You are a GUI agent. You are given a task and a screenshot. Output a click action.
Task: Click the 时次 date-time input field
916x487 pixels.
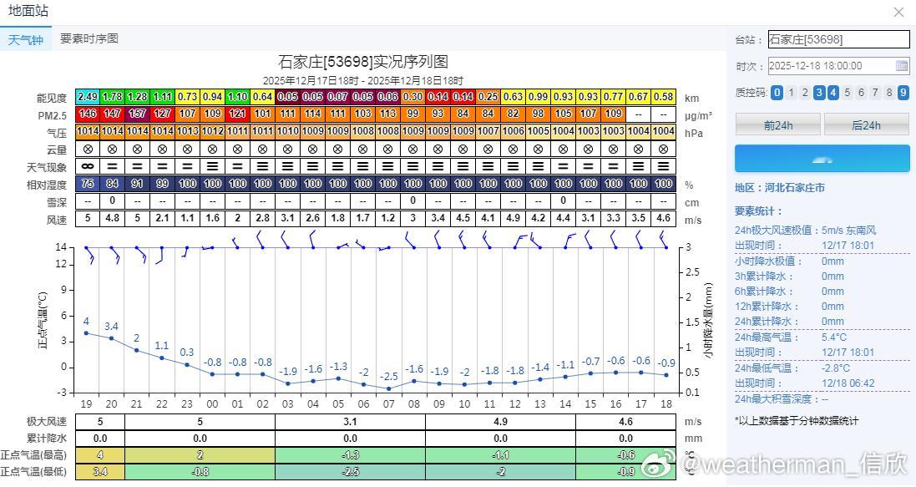(838, 65)
